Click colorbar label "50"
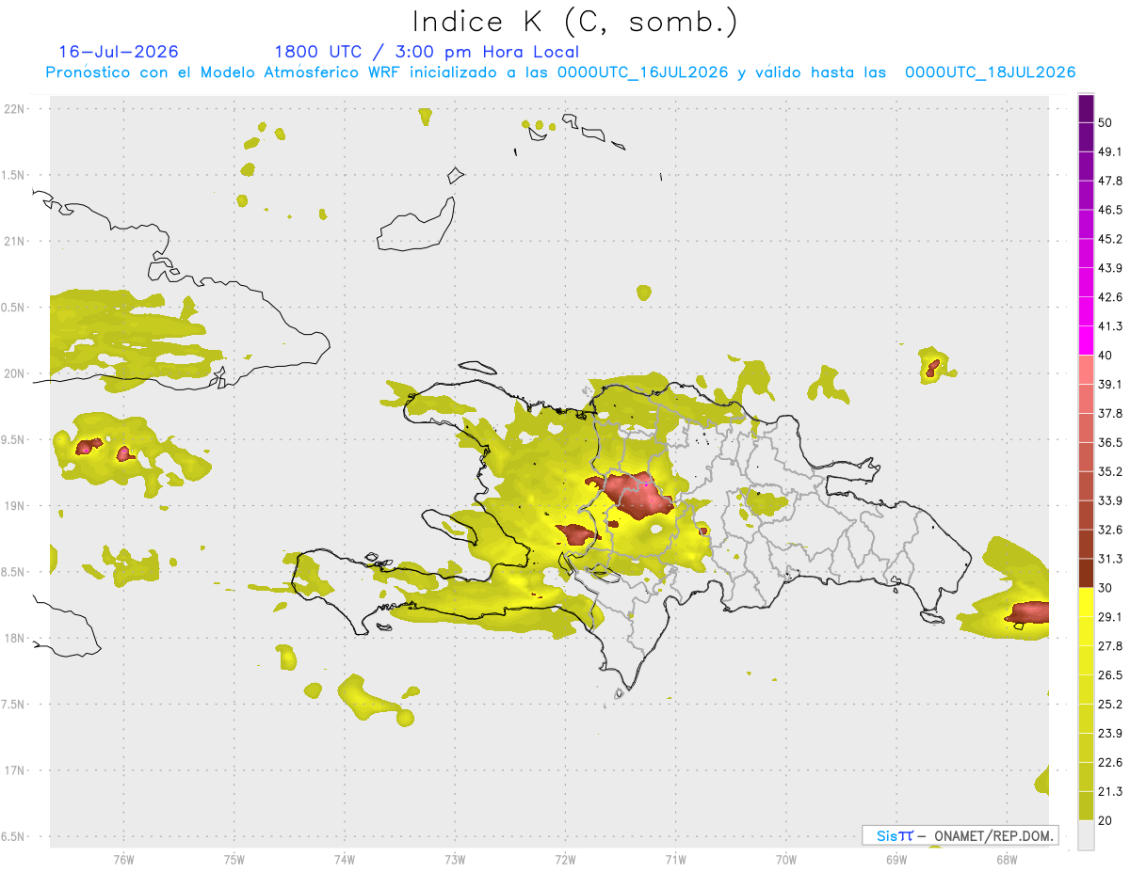This screenshot has width=1130, height=872. pos(1105,122)
